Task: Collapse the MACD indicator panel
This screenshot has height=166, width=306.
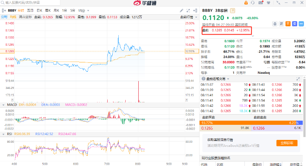Action: [3, 105]
